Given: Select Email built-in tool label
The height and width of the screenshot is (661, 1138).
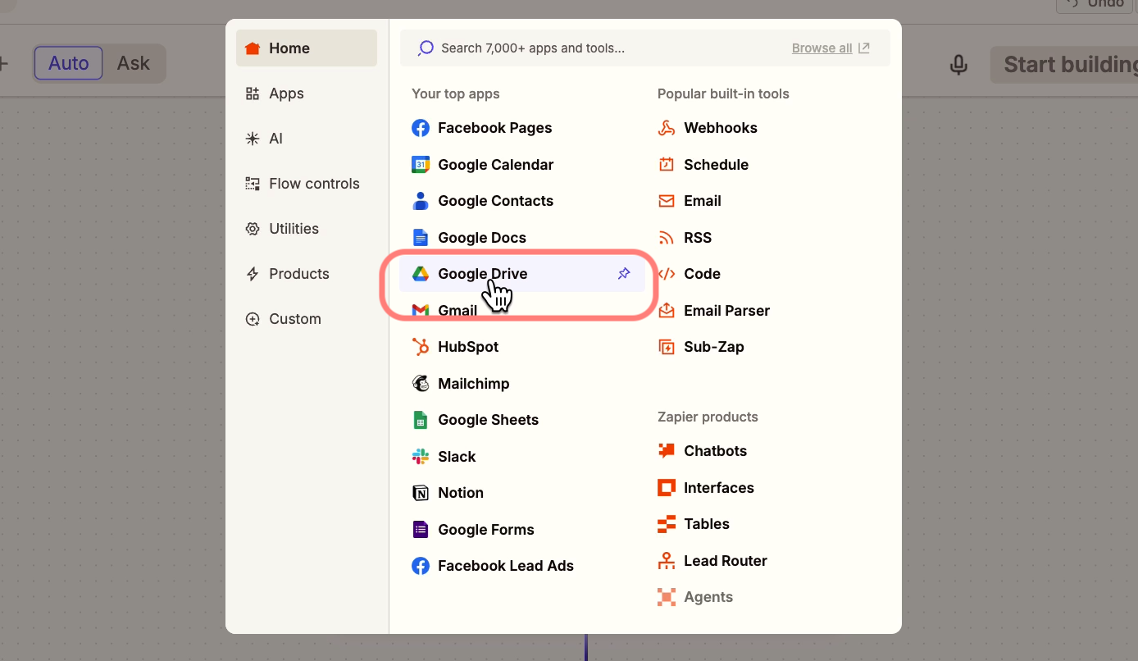Looking at the screenshot, I should click(x=703, y=201).
